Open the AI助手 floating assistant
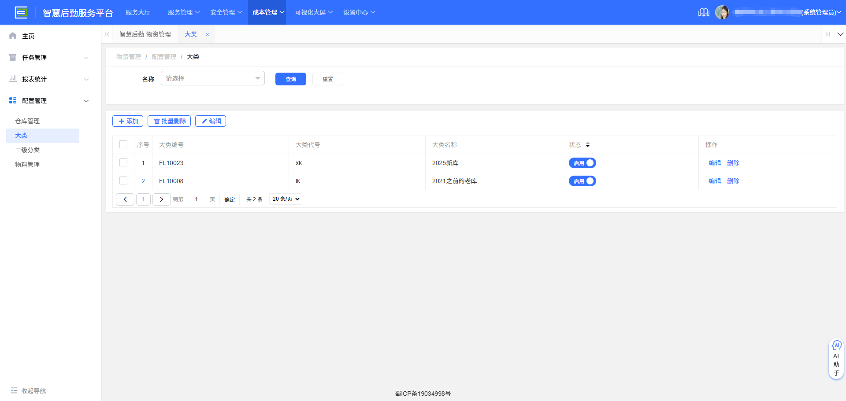Viewport: 846px width, 401px height. coord(836,358)
